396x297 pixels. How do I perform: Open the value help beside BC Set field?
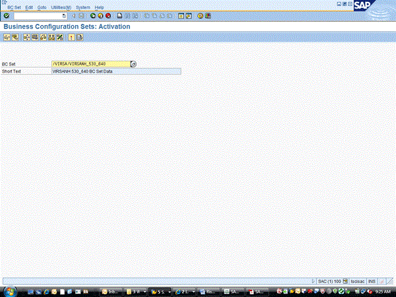133,64
